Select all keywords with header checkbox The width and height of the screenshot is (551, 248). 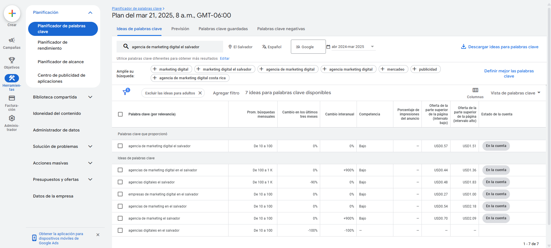(x=120, y=114)
